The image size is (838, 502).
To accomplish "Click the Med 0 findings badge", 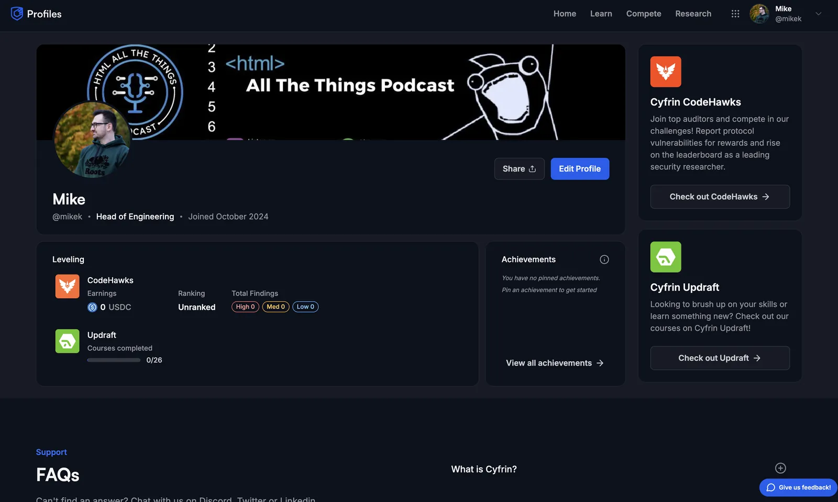I will tap(275, 307).
